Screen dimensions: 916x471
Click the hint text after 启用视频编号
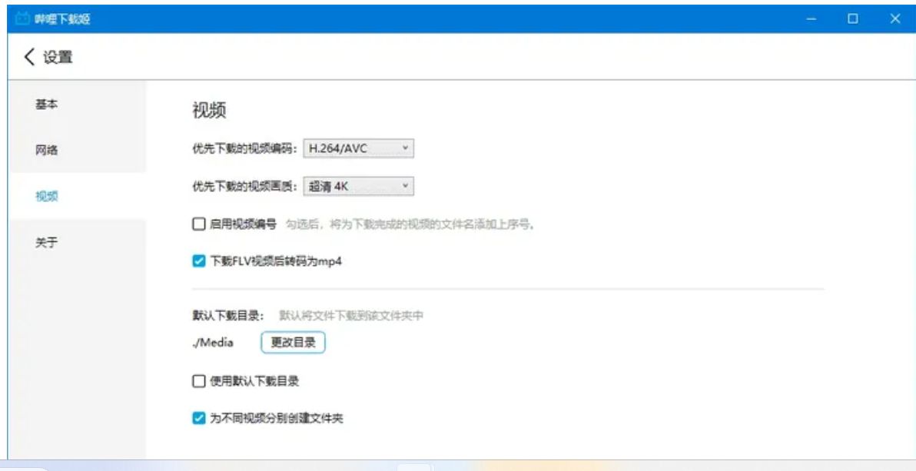pyautogui.click(x=410, y=224)
